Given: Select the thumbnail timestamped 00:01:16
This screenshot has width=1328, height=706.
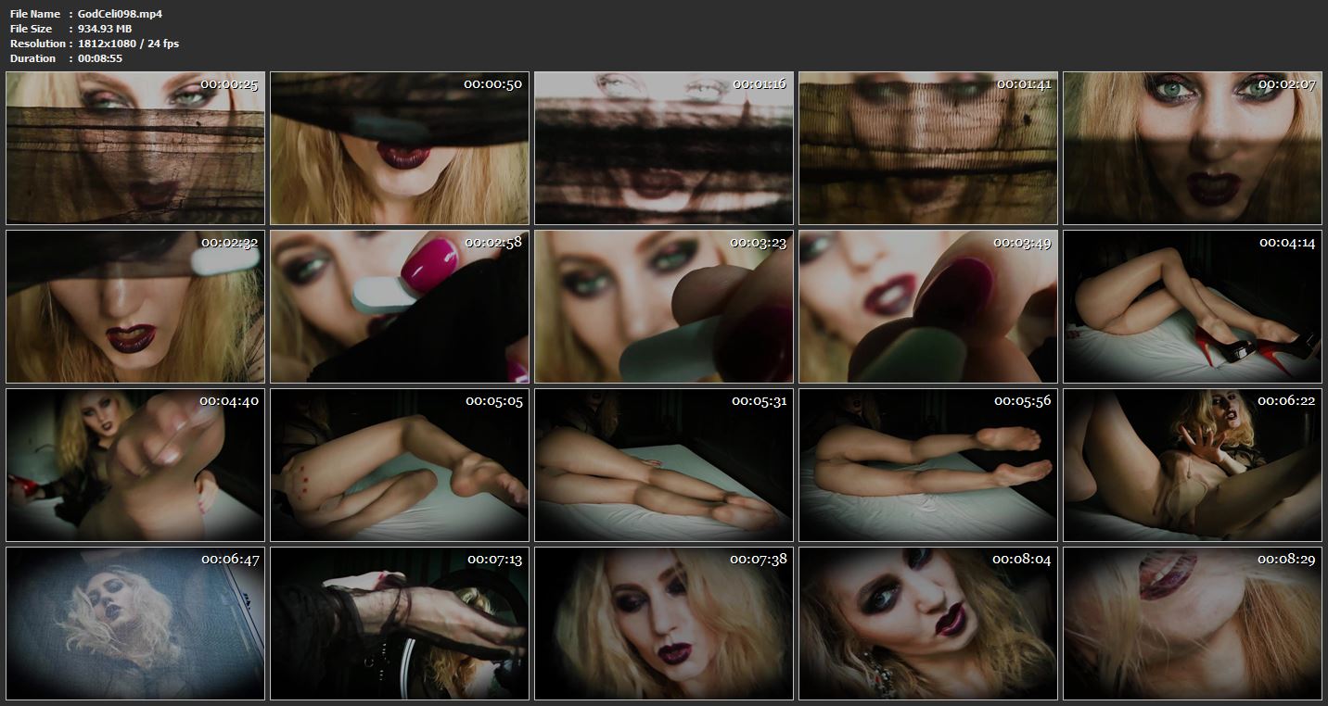Looking at the screenshot, I should tap(664, 148).
